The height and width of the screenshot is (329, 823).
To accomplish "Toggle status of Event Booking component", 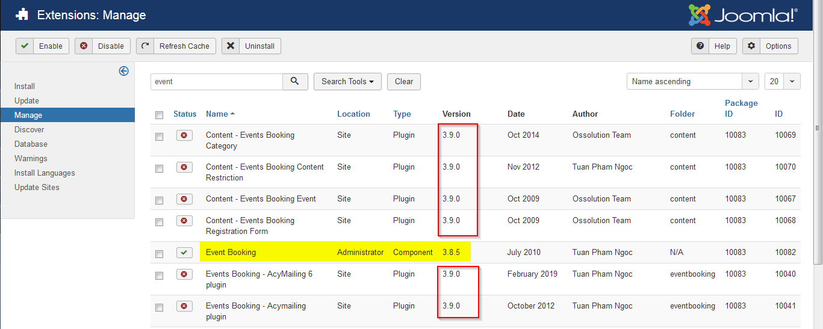I will 184,253.
